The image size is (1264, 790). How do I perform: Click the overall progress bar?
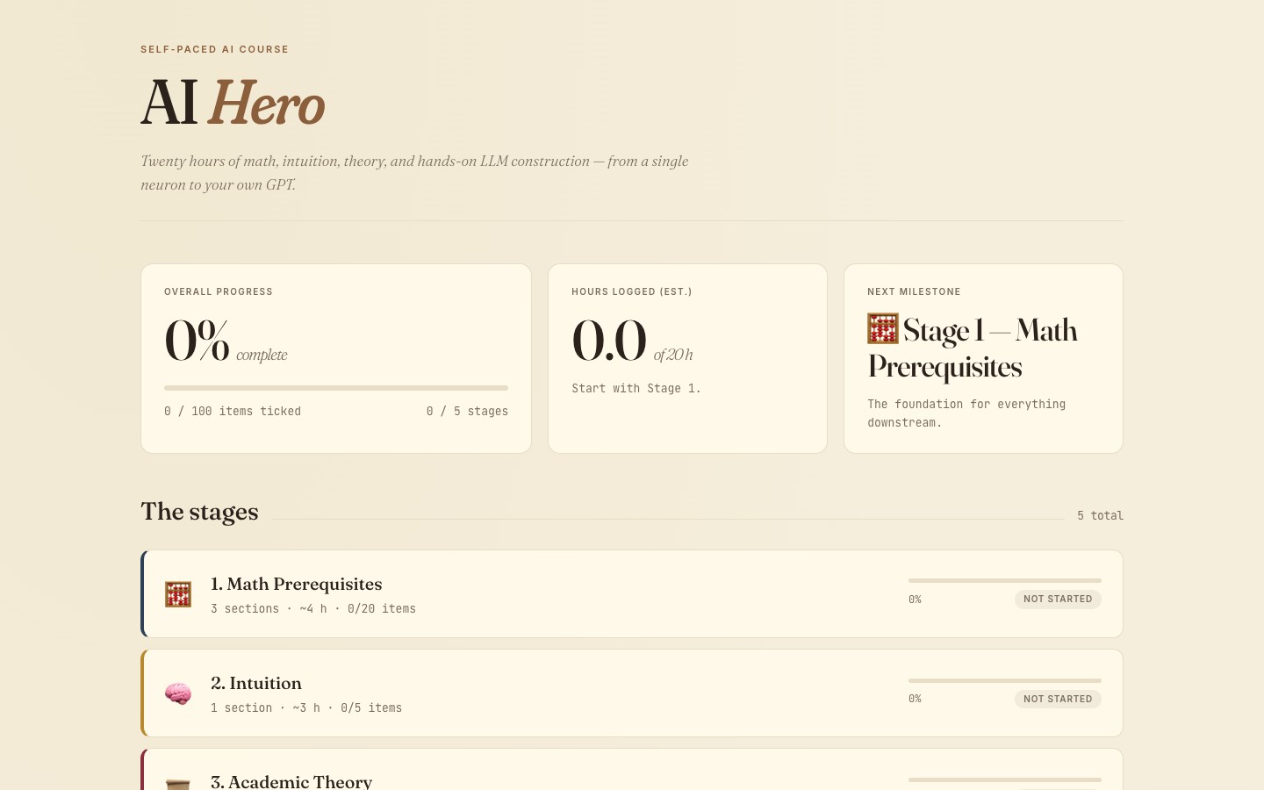click(336, 388)
